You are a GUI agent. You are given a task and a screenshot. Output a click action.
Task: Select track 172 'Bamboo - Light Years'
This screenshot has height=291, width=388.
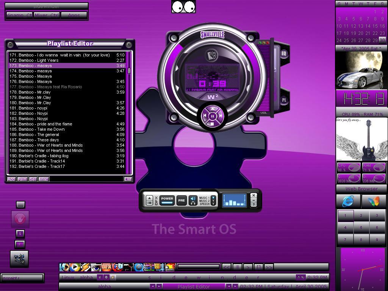(x=67, y=60)
